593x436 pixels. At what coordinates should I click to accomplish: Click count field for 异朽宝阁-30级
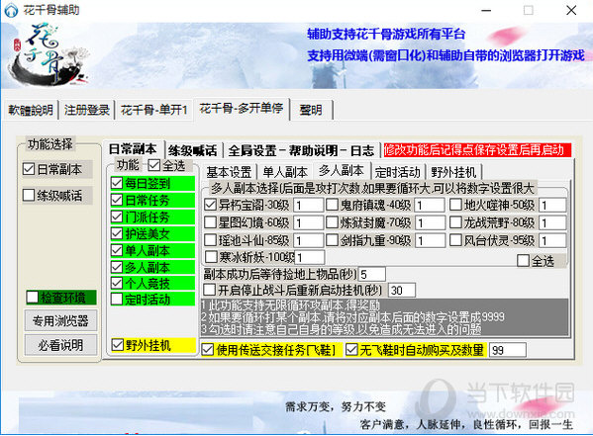pyautogui.click(x=308, y=206)
